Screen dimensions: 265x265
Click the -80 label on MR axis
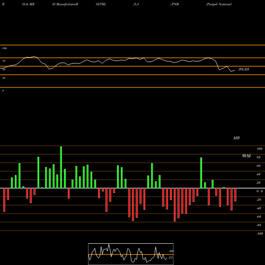point(259,225)
